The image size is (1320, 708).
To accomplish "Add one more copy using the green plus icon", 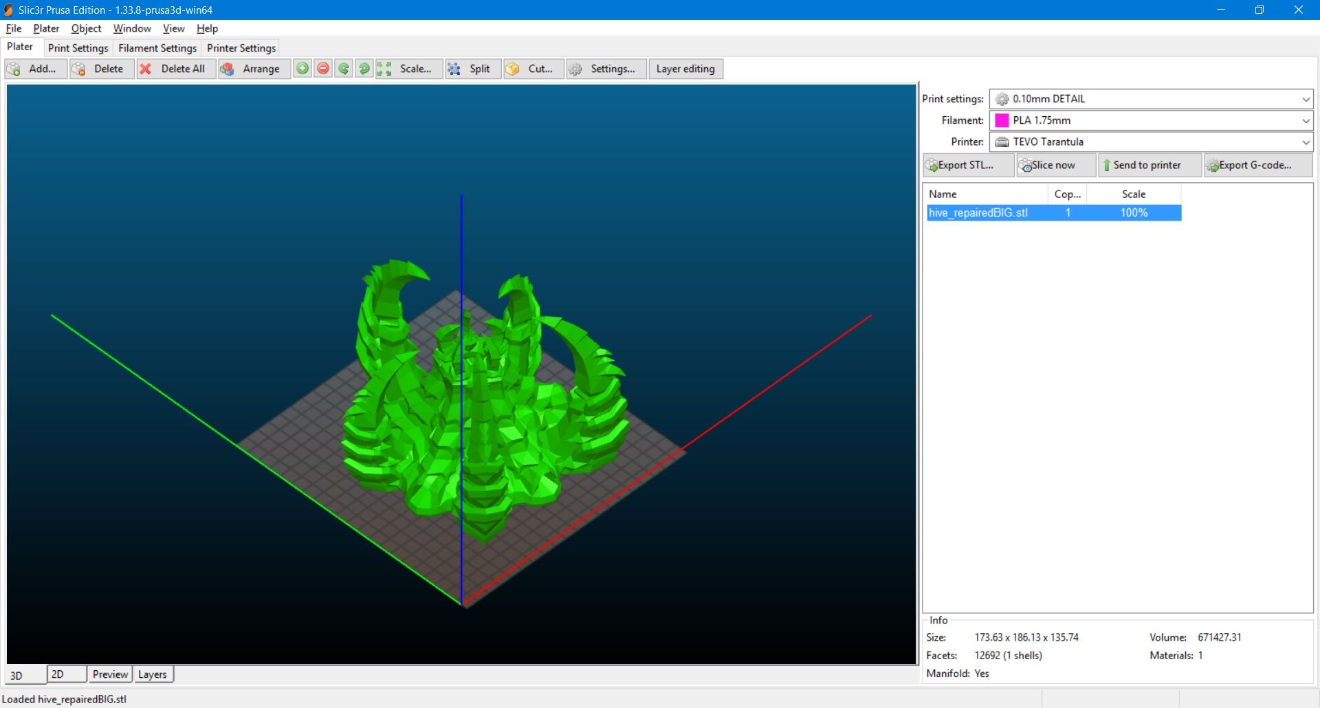I will pyautogui.click(x=302, y=69).
